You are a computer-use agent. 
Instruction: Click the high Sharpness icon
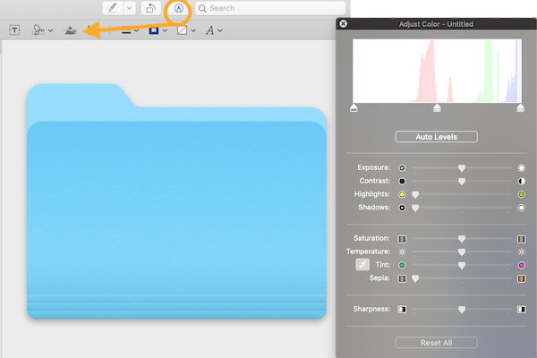point(521,310)
